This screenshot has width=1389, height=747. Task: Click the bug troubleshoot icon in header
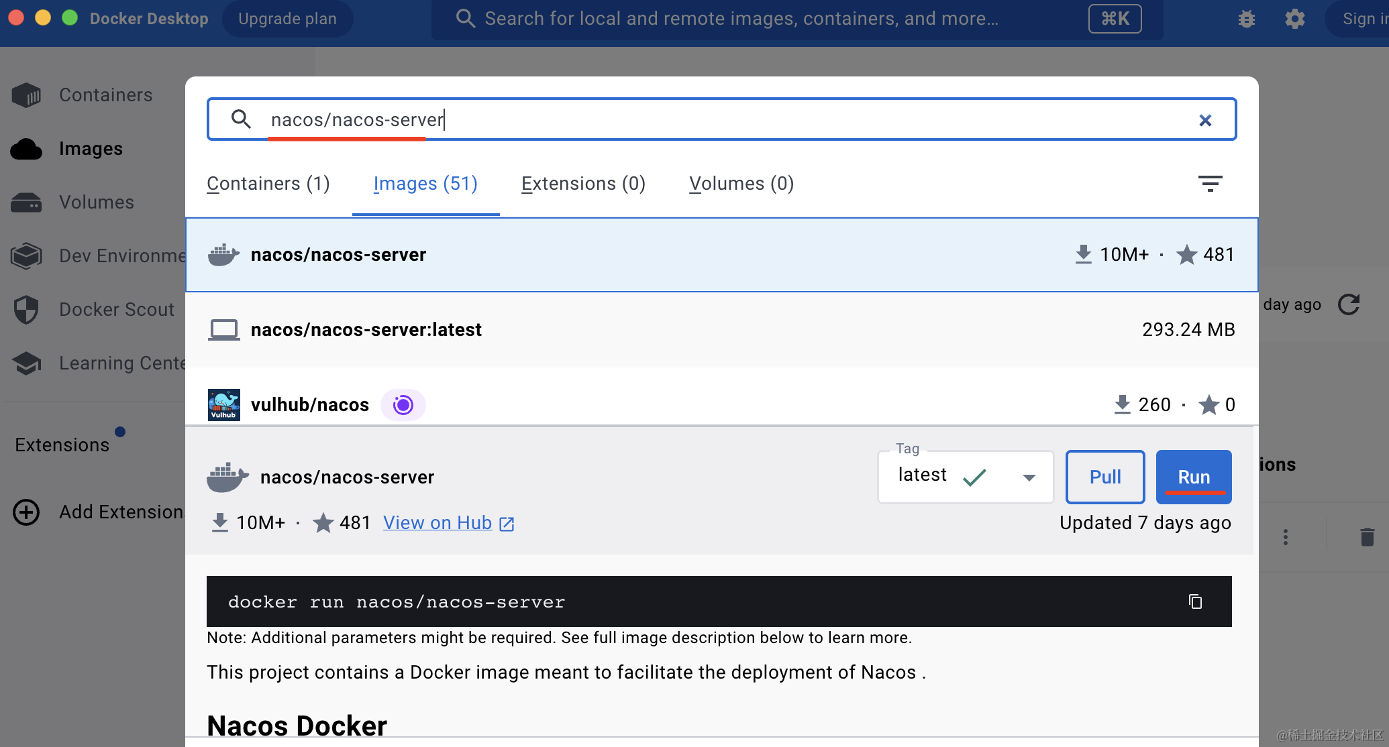1246,19
